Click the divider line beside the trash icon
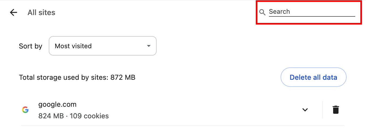Image resolution: width=366 pixels, height=131 pixels. (322, 110)
